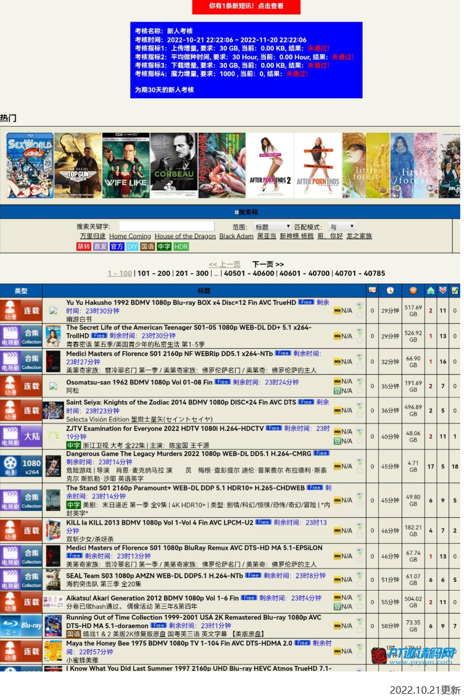Open Top Gun Maverick hot poster
Viewport: 464px width, 698px height.
pos(78,165)
